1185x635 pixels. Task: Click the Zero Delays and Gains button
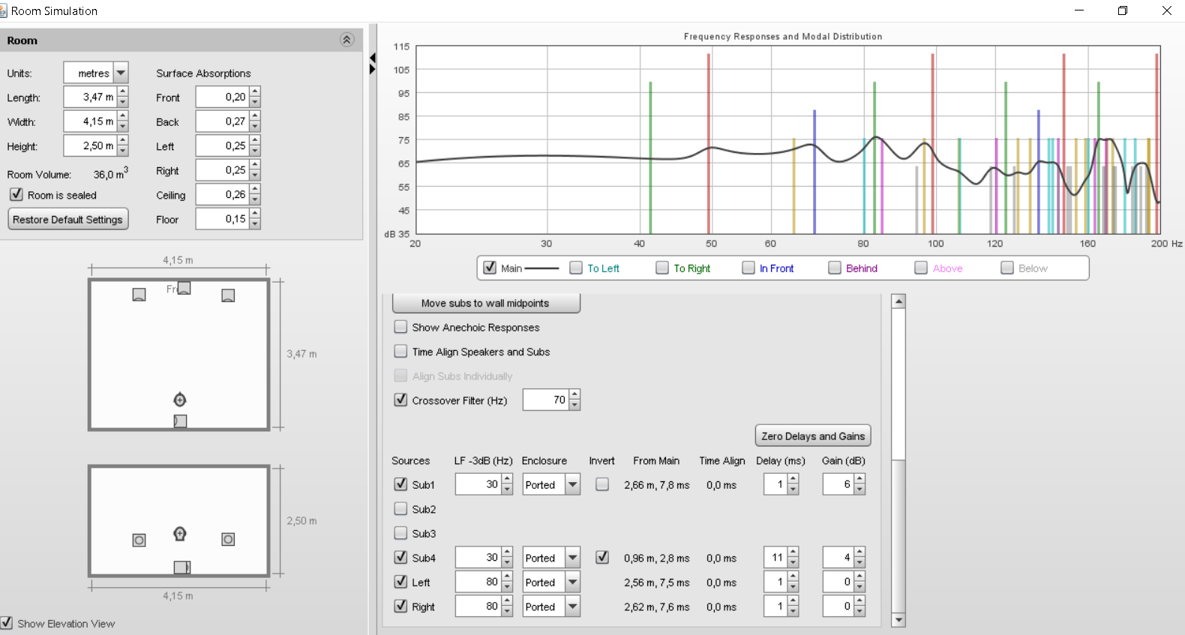[812, 436]
